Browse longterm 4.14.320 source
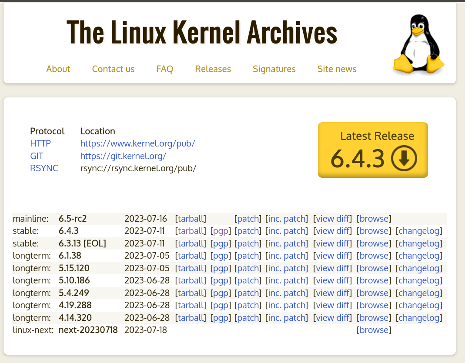 coord(374,318)
